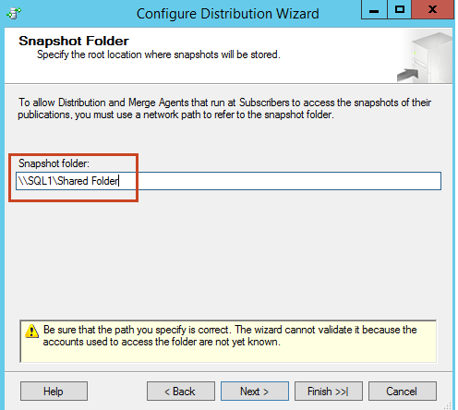Click the "Specify the root location" subtitle
The height and width of the screenshot is (410, 458).
click(159, 54)
